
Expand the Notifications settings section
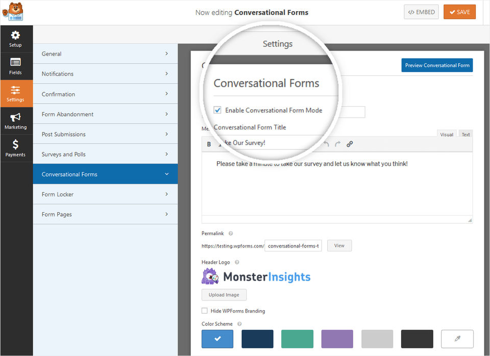coord(105,74)
